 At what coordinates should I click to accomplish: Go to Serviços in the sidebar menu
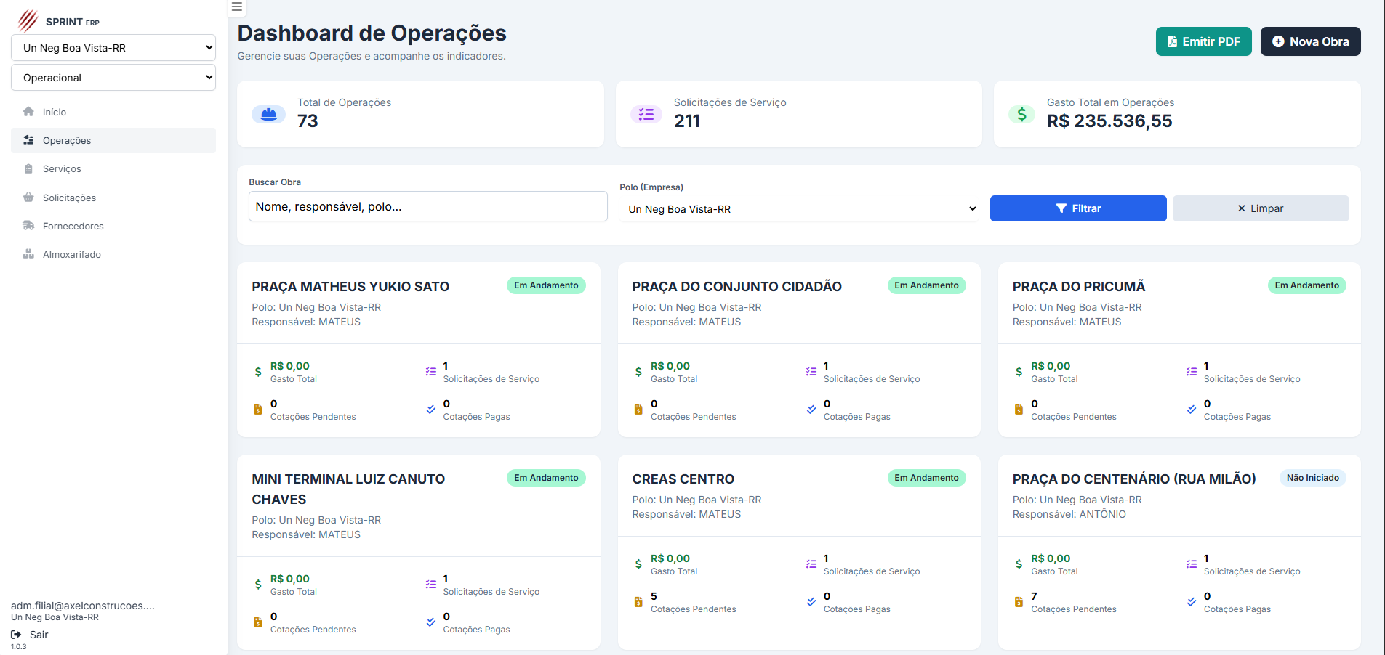[x=62, y=169]
